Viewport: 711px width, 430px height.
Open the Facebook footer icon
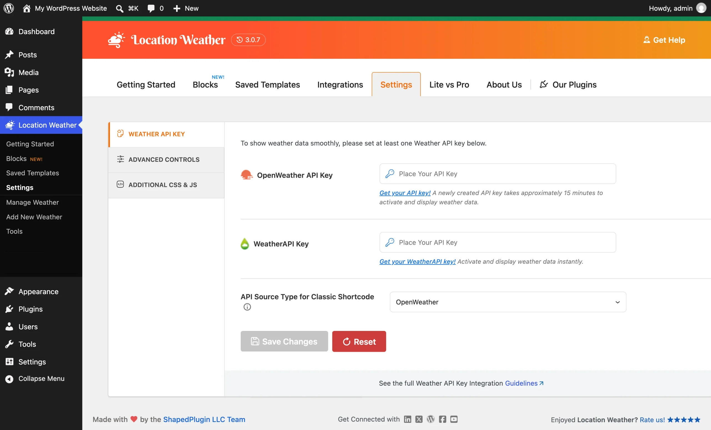point(442,419)
